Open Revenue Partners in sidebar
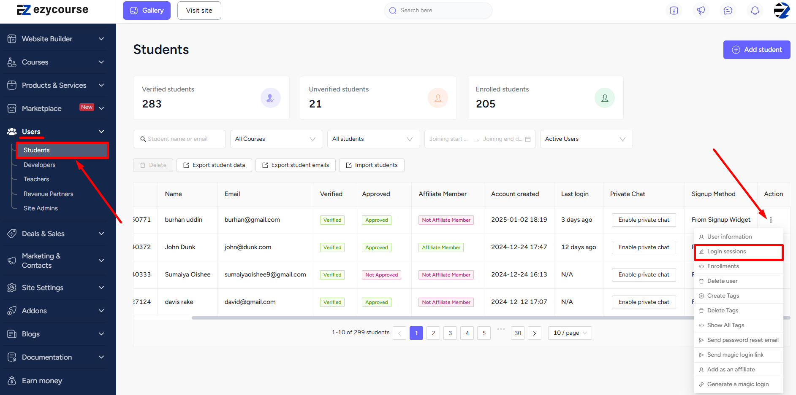796x395 pixels. (x=49, y=194)
